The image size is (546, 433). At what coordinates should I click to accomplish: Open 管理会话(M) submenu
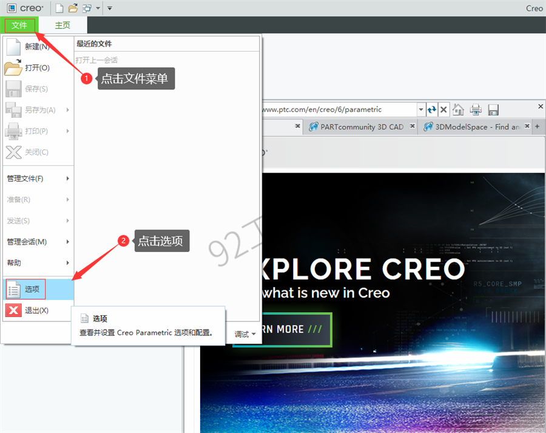(x=38, y=242)
